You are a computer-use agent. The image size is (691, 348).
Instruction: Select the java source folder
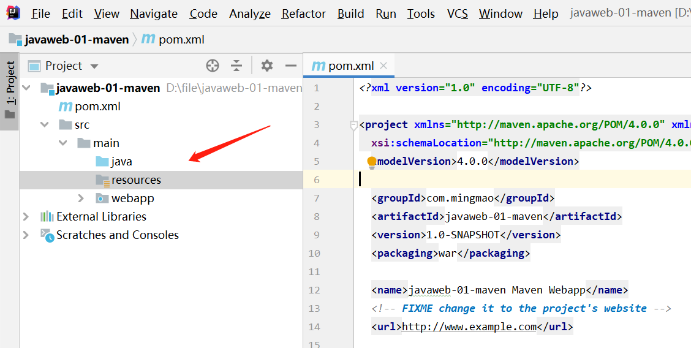121,162
